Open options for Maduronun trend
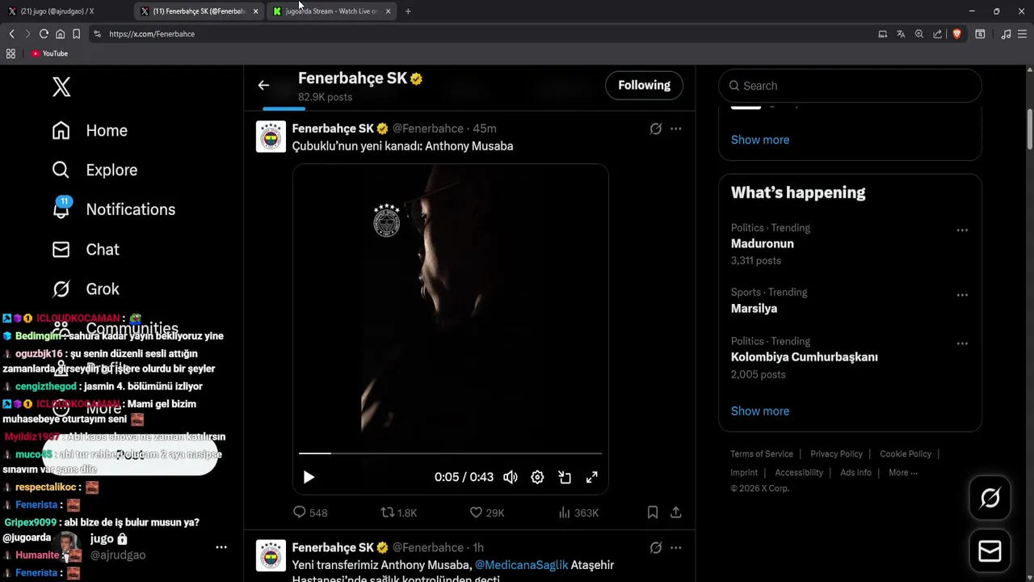Image resolution: width=1034 pixels, height=582 pixels. (x=962, y=230)
